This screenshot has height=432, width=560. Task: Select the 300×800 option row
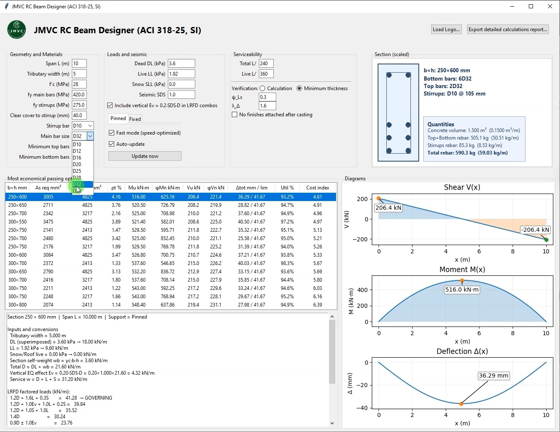coord(171,305)
